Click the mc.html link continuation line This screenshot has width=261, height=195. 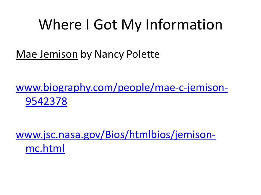[45, 148]
